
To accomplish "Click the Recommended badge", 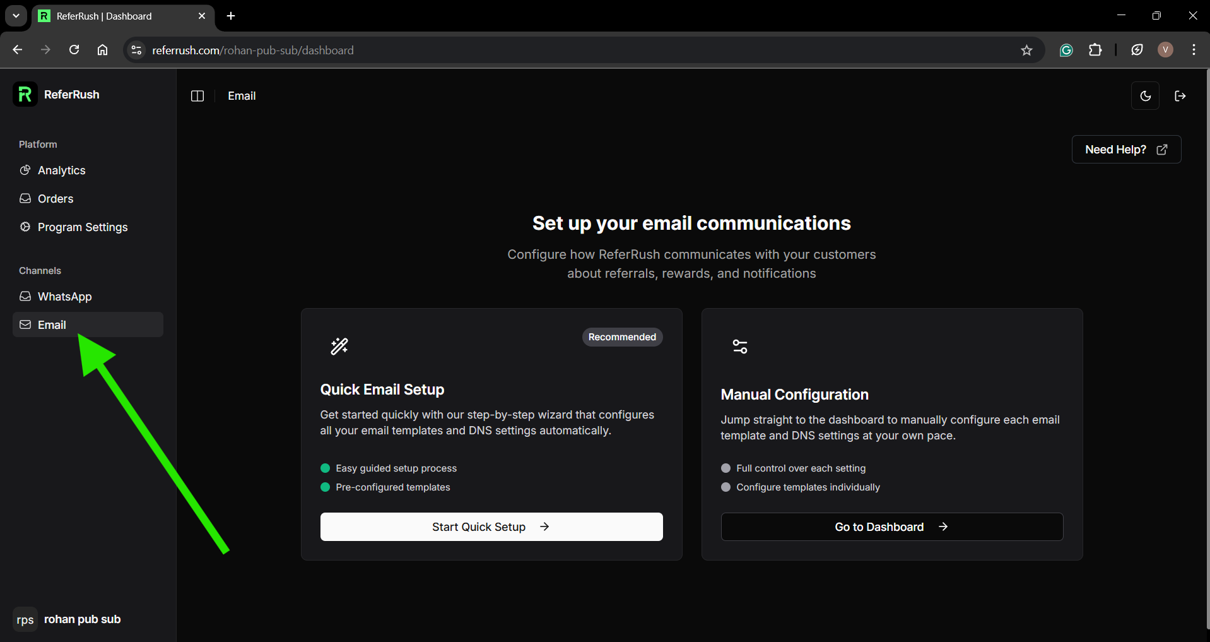I will [622, 337].
